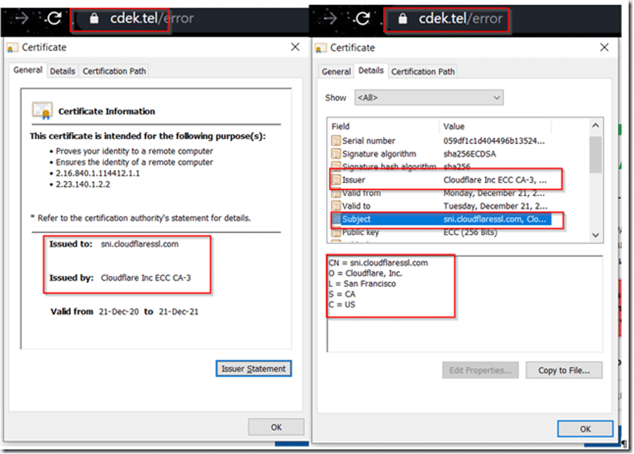Close the left Certificate window
Image resolution: width=634 pixels, height=454 pixels.
click(x=295, y=47)
